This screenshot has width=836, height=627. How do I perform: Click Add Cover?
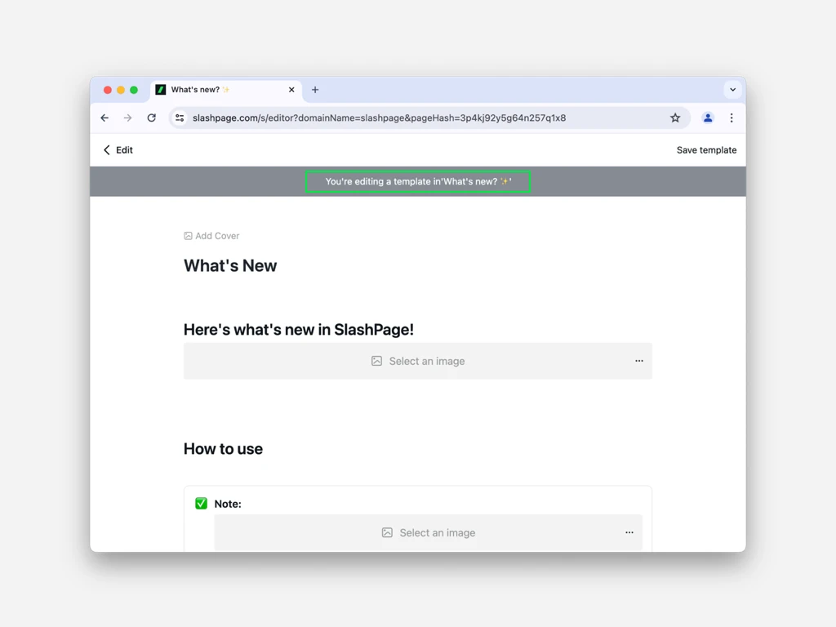tap(211, 236)
